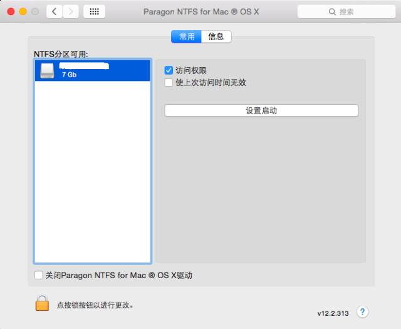
Task: Minimize window with the yellow button
Action: (x=23, y=11)
